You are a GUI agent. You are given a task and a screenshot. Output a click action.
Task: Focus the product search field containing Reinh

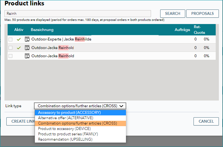pos(78,14)
